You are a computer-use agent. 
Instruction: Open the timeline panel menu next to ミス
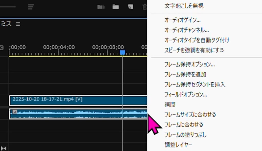pos(18,24)
